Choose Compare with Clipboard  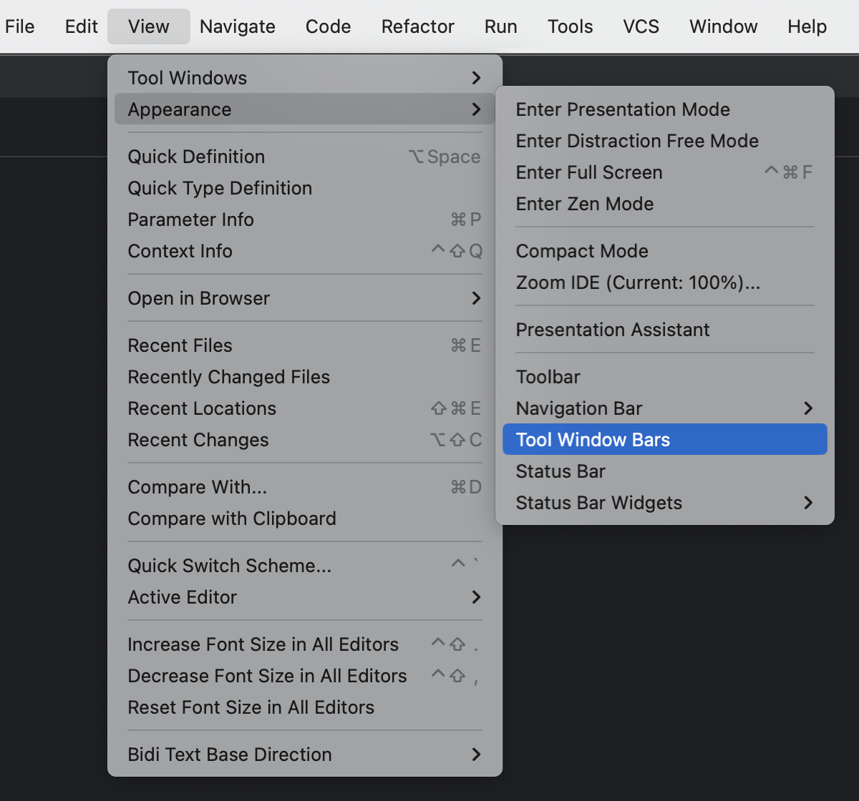(x=232, y=519)
